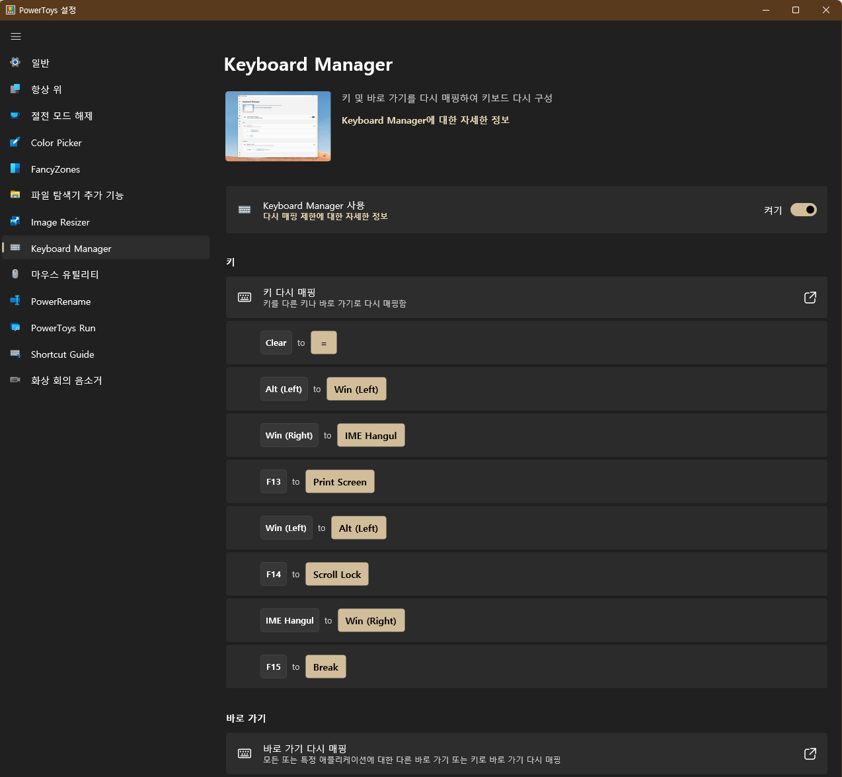Click the PowerToys Run sidebar icon
This screenshot has height=777, width=842.
point(15,327)
